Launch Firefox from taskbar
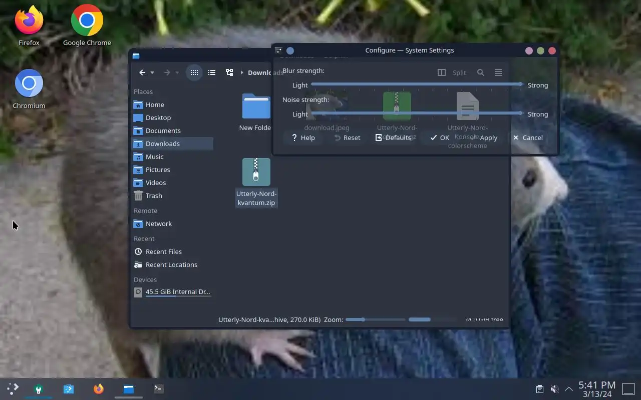Viewport: 641px width, 400px height. click(x=99, y=388)
